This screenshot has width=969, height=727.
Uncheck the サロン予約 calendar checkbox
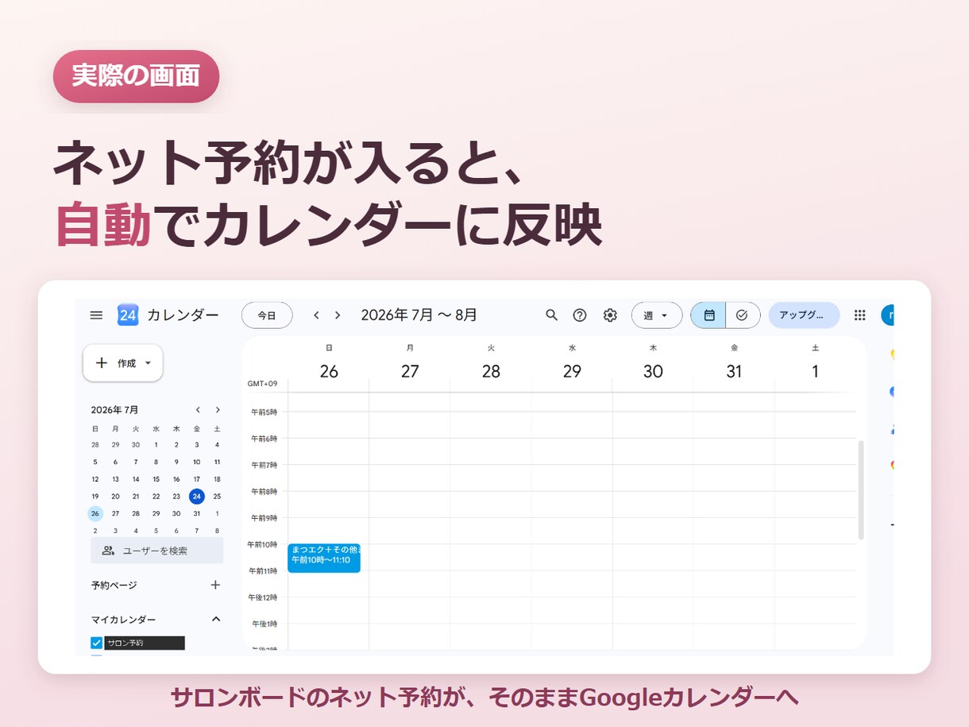coord(97,643)
